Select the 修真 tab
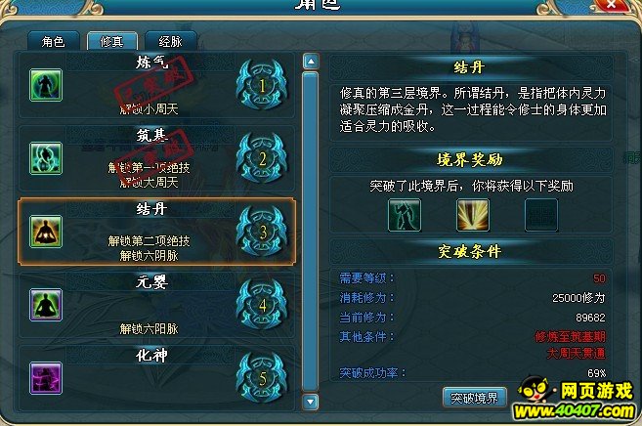This screenshot has width=642, height=426. pos(111,41)
